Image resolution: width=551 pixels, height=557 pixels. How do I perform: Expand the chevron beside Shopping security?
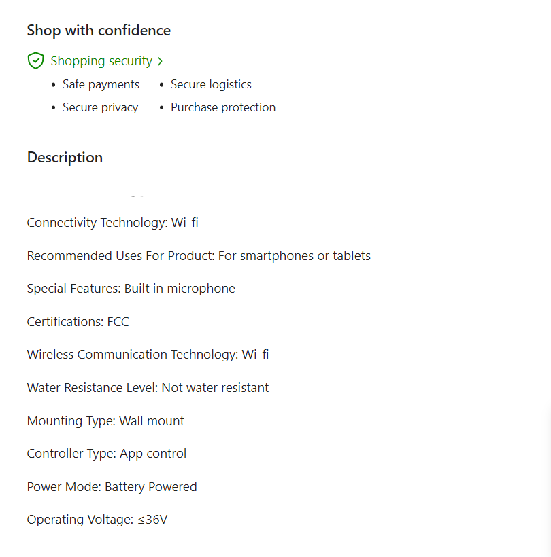coord(160,61)
